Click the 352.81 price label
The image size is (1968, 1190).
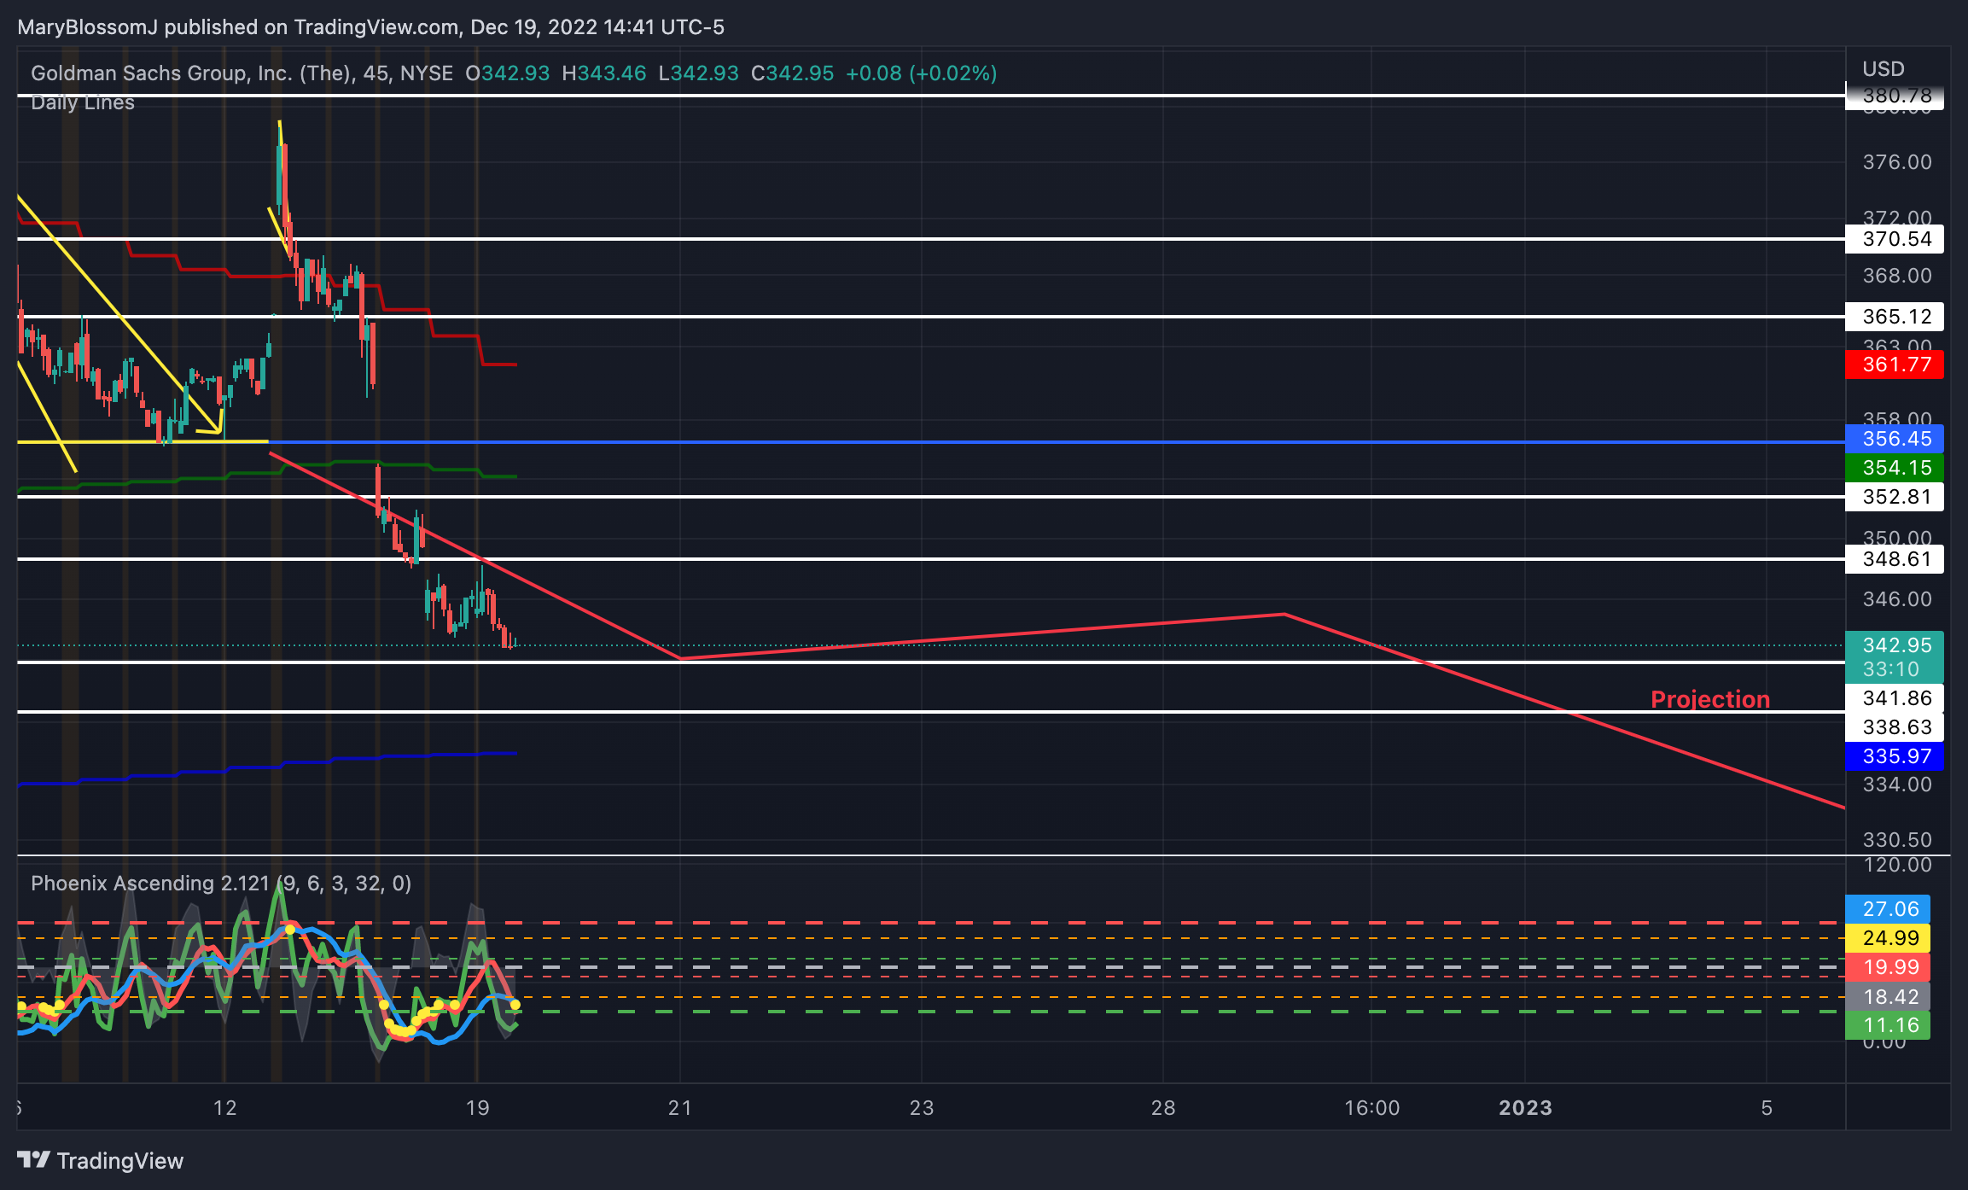[1894, 497]
